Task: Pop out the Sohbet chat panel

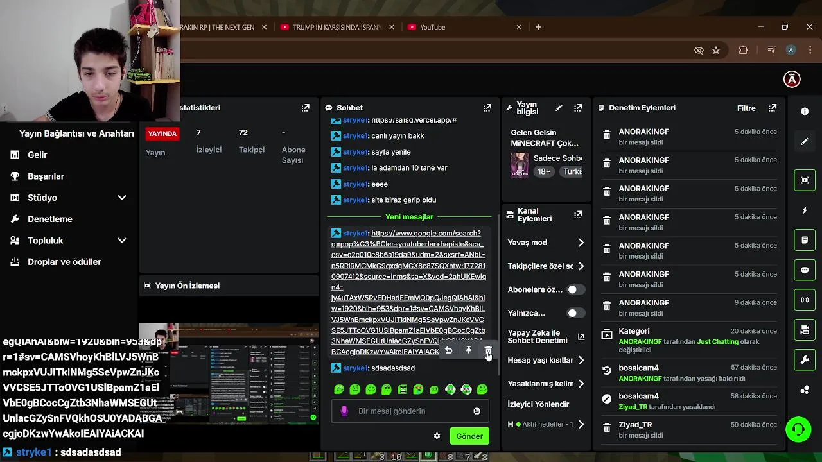Action: point(487,108)
